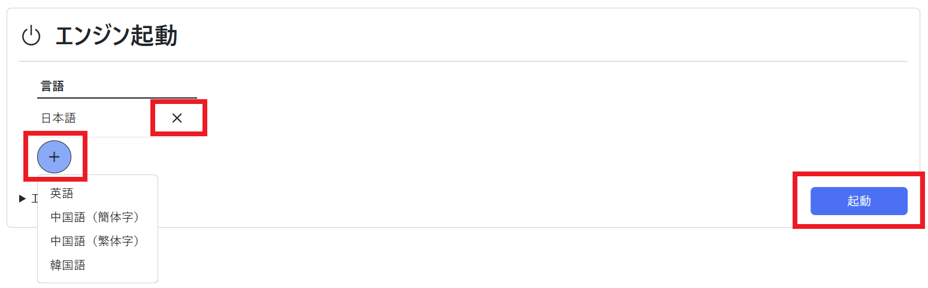The image size is (928, 288).
Task: Select 英語 from the language menu
Action: click(x=62, y=193)
